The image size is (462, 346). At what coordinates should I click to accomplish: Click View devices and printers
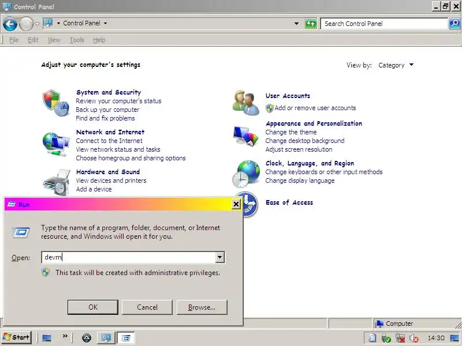(x=111, y=180)
